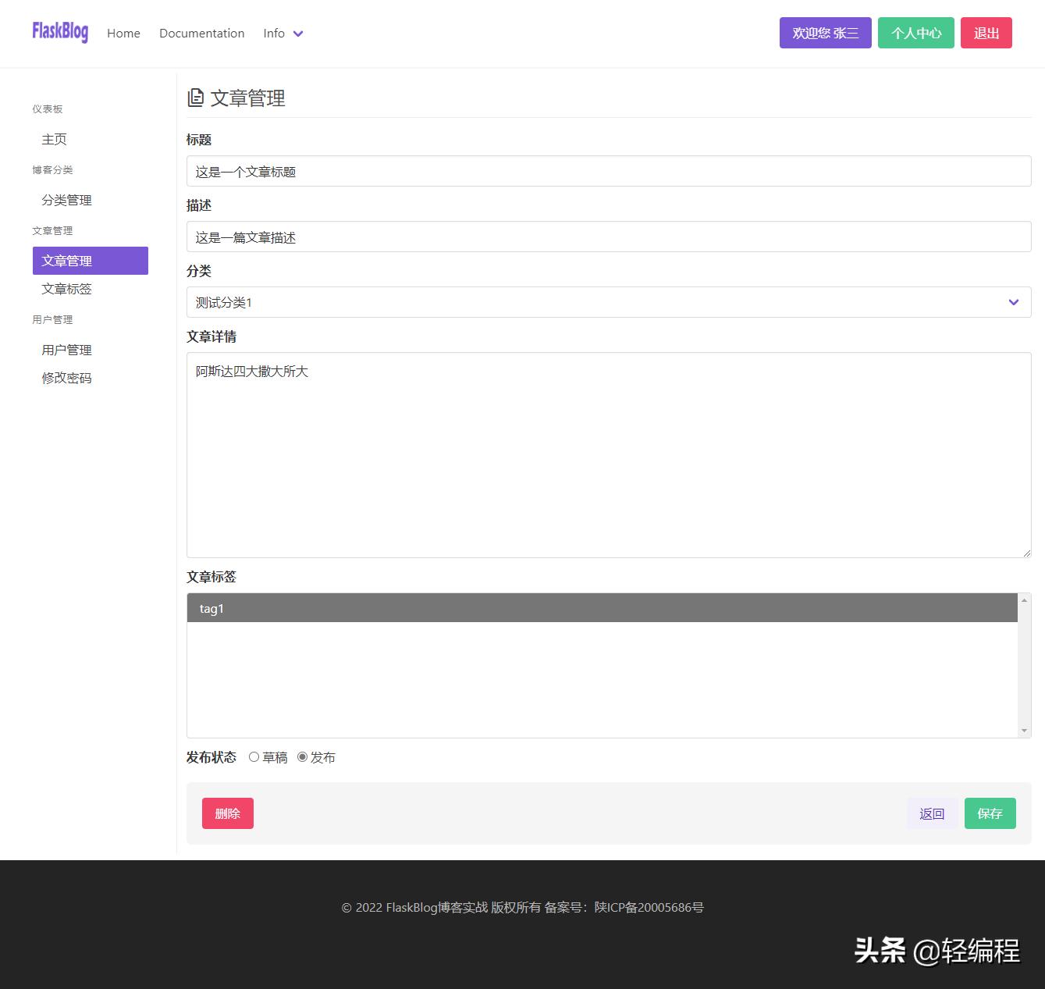Click the document icon beside 文章管理 heading
The height and width of the screenshot is (989, 1045).
(x=196, y=97)
